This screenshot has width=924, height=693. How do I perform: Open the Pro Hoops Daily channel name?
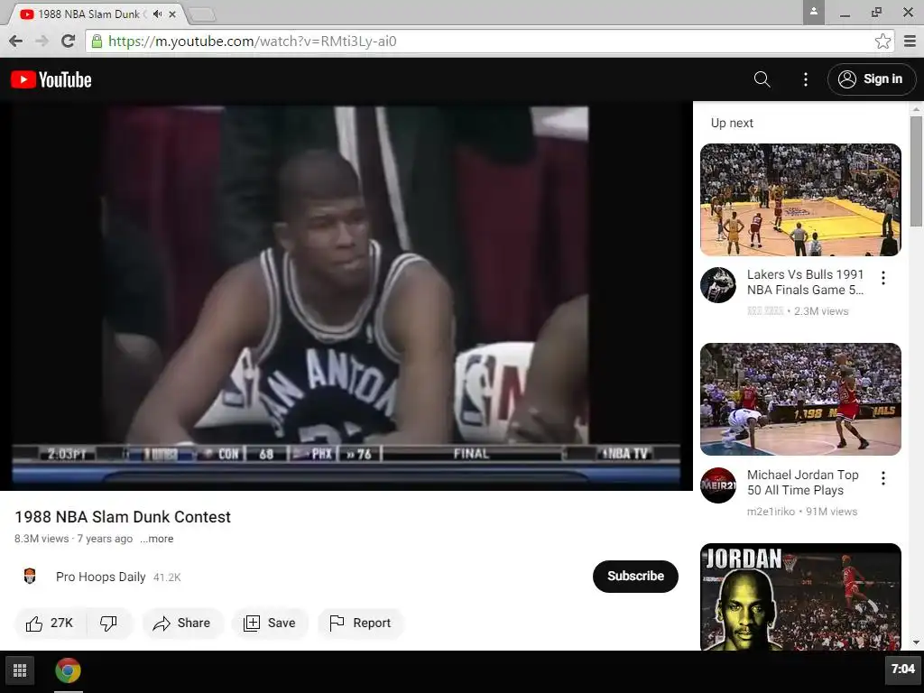[101, 577]
